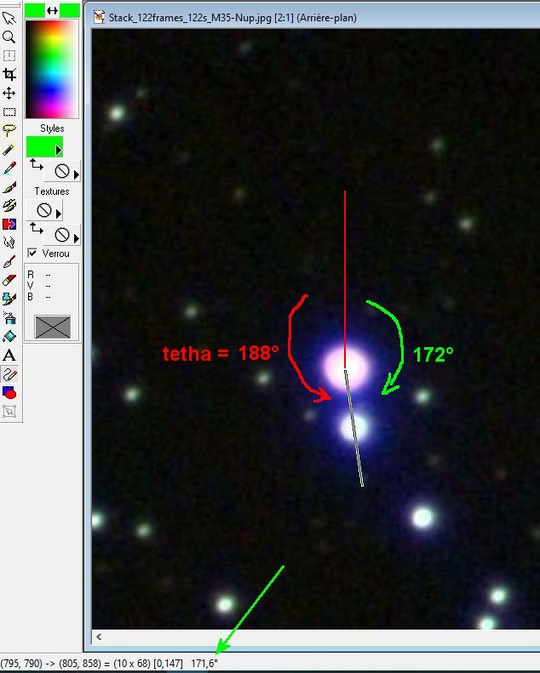
Task: Click the Styles label
Action: click(x=52, y=128)
